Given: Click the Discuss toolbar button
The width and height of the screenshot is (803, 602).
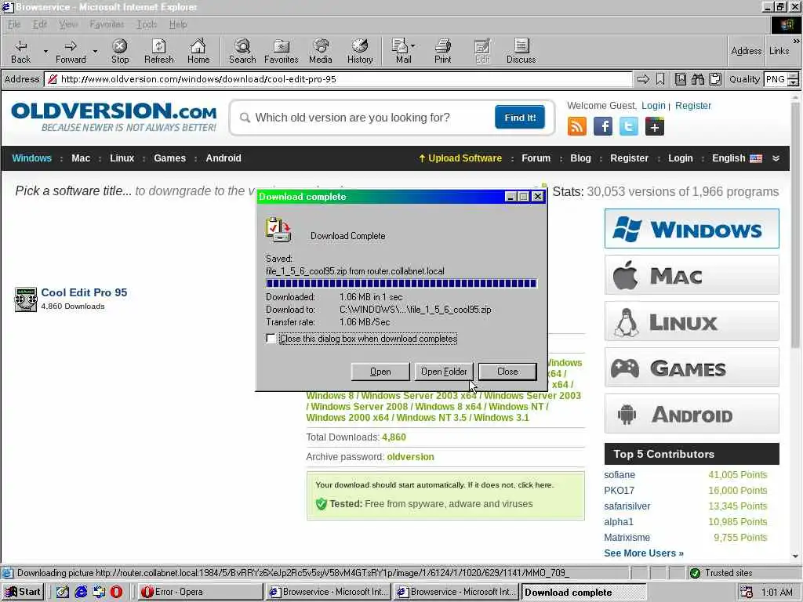Looking at the screenshot, I should click(521, 52).
